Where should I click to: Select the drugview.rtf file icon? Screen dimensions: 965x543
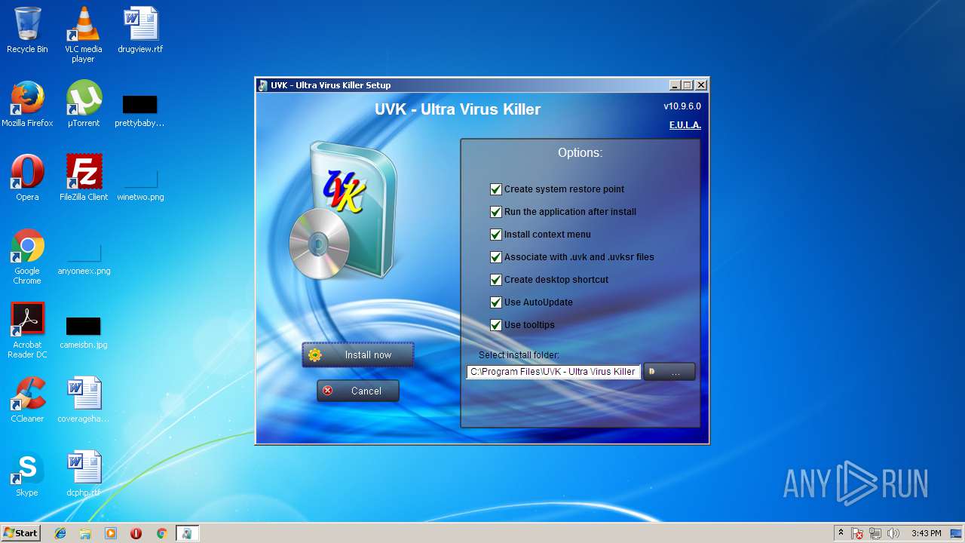[140, 30]
